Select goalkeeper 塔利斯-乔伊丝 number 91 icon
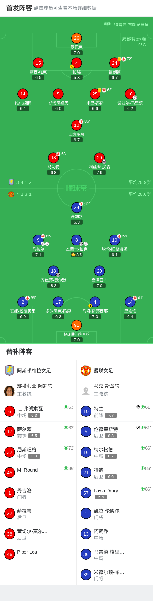The image size is (153, 601). click(x=77, y=325)
